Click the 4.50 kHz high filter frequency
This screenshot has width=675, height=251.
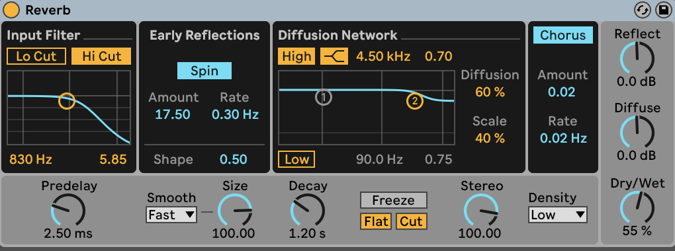pyautogui.click(x=383, y=56)
